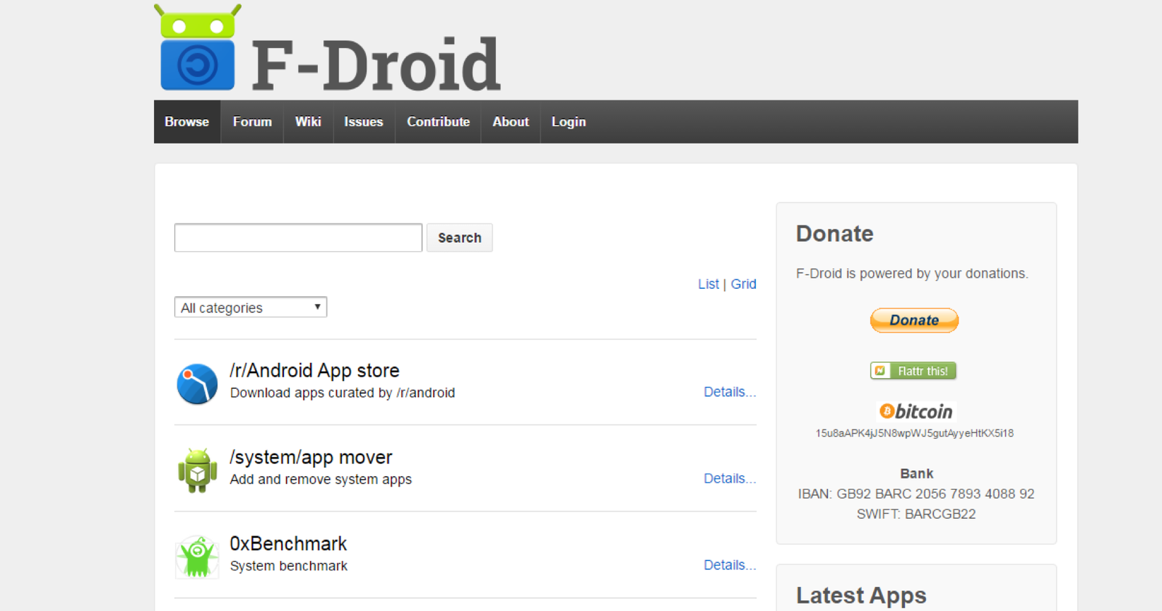
Task: Click the Flattr this! badge
Action: click(913, 371)
